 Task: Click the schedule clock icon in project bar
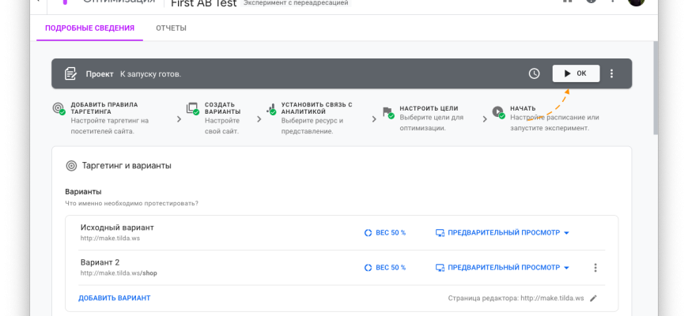click(x=535, y=73)
